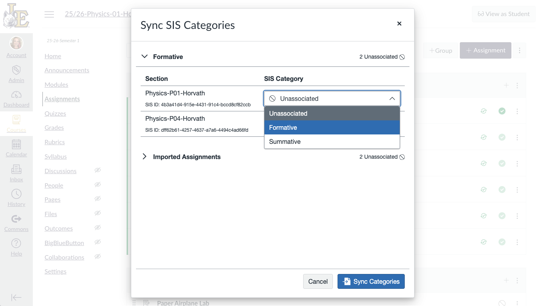
Task: Open the Help question mark icon
Action: point(16,243)
